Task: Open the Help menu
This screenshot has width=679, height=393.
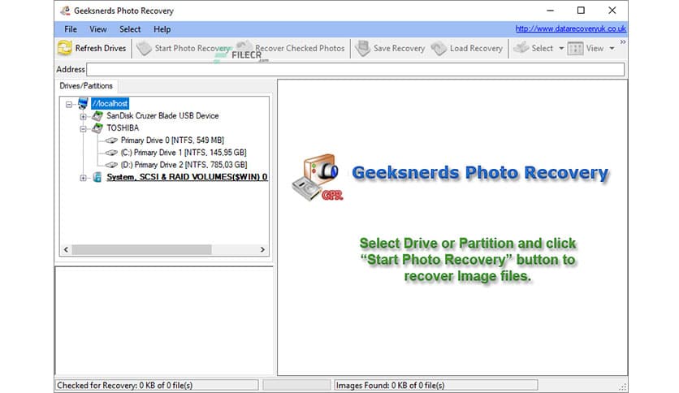Action: coord(162,29)
